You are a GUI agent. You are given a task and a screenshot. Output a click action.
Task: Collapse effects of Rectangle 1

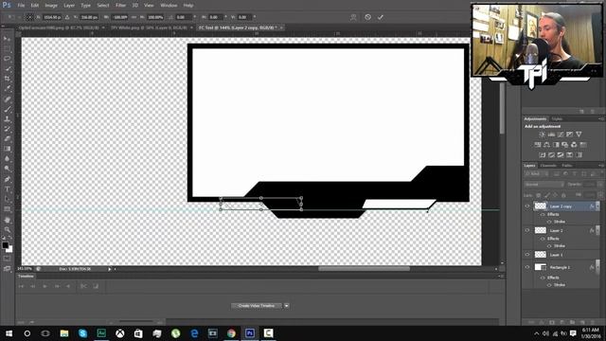[597, 267]
